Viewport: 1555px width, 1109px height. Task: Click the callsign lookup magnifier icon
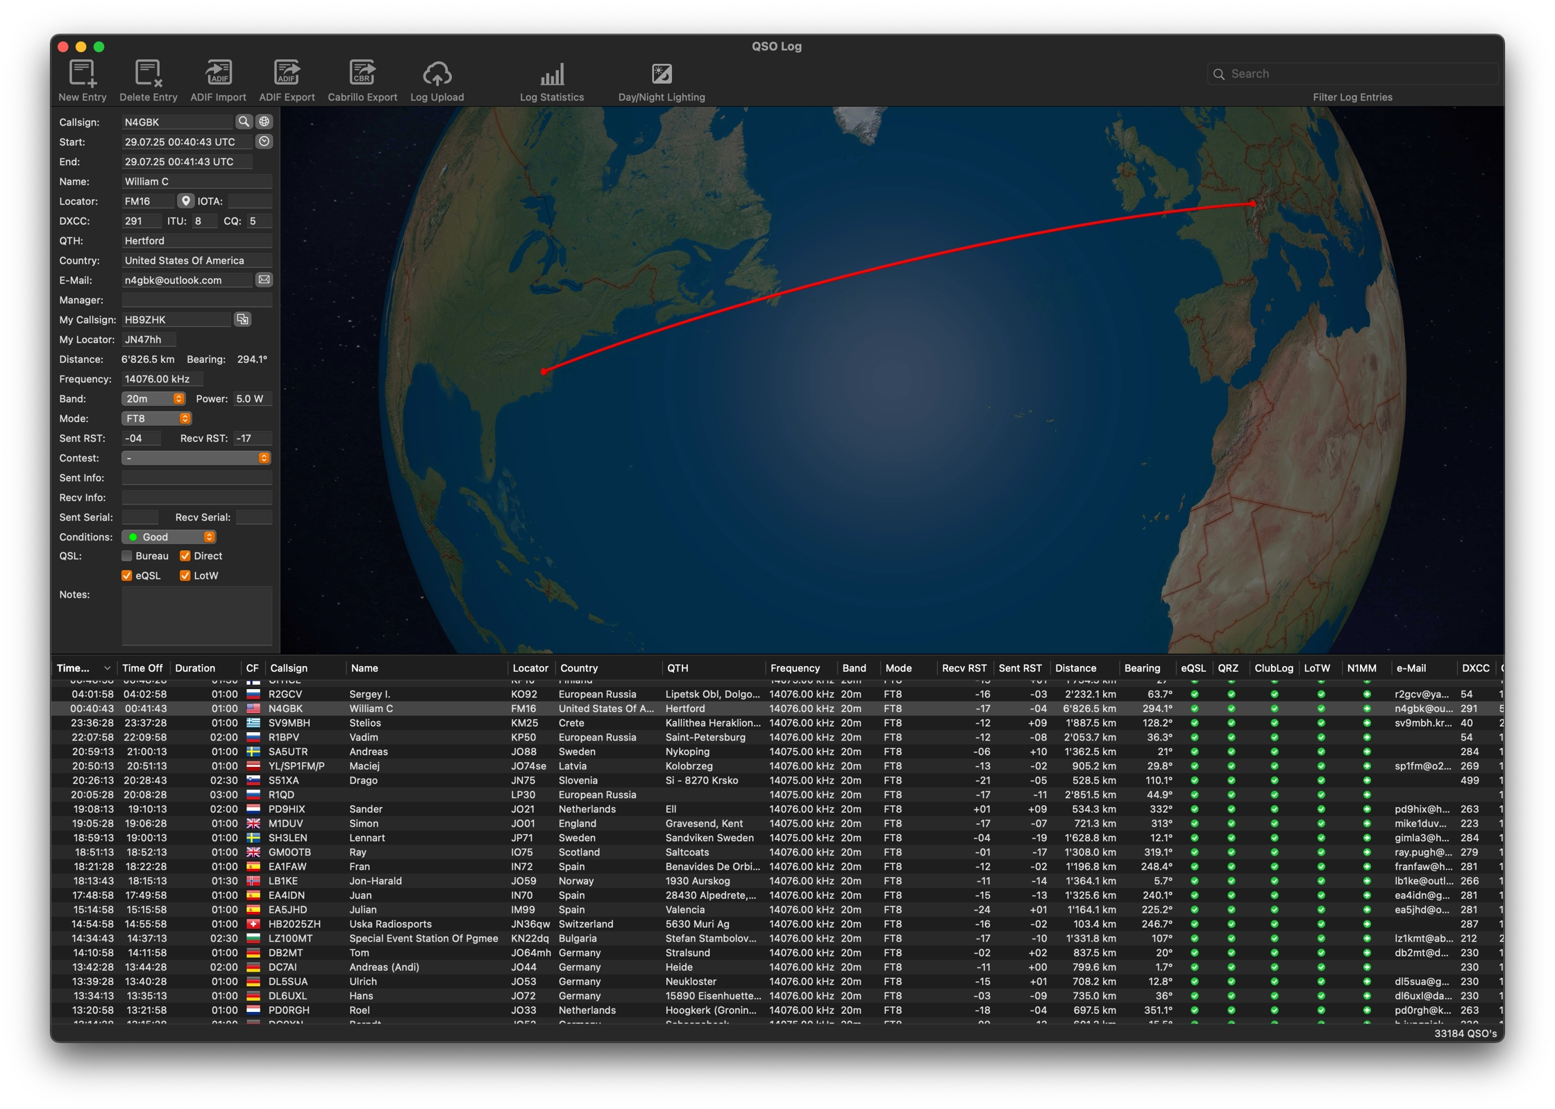[244, 121]
